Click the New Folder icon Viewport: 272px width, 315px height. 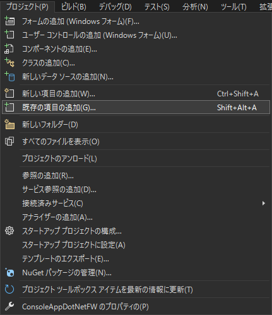[x=9, y=124]
